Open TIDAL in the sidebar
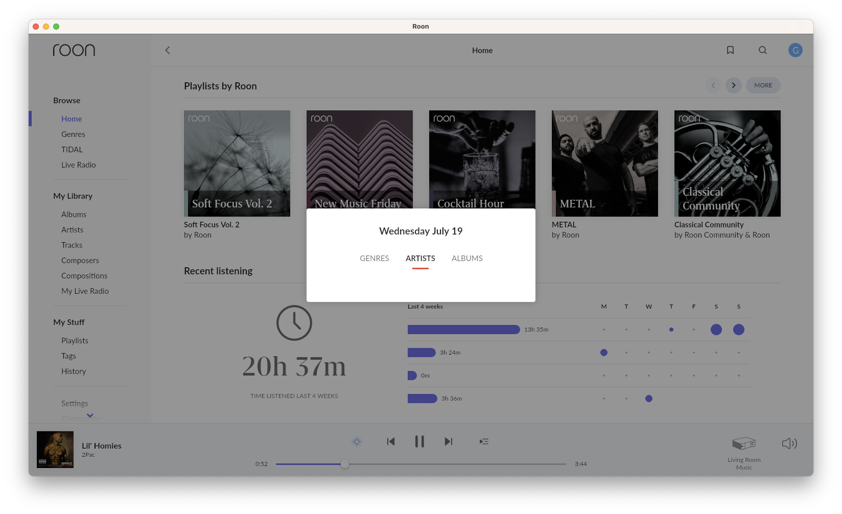 tap(72, 149)
